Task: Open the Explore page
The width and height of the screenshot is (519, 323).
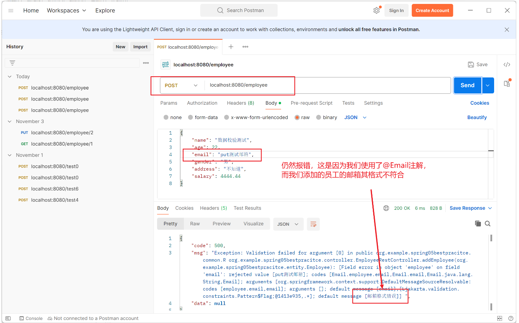Action: [105, 11]
